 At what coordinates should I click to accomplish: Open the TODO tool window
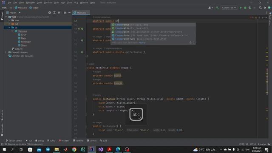coord(51,141)
